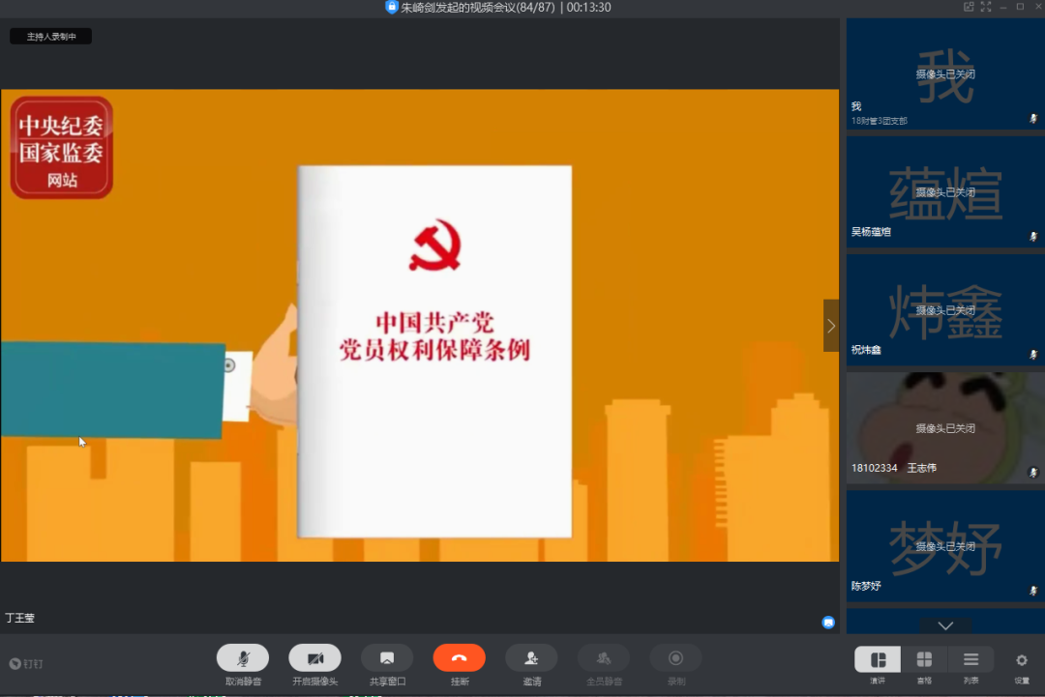The height and width of the screenshot is (697, 1045).
Task: Turn on camera via 开启摄像头
Action: coord(314,658)
